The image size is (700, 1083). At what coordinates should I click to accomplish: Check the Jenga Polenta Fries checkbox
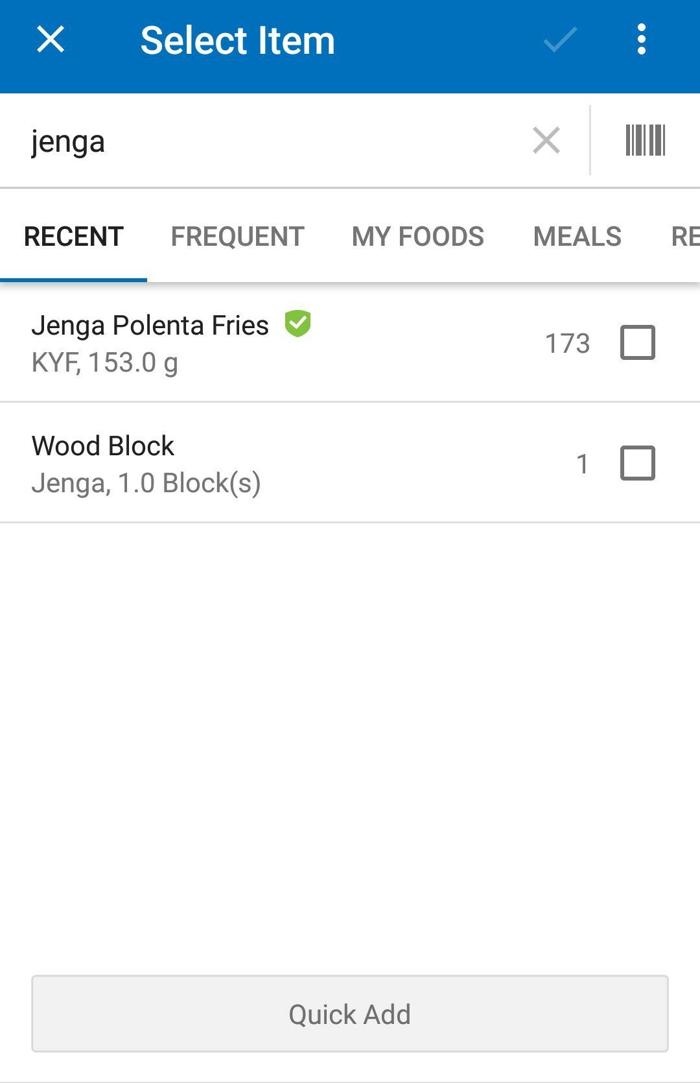638,342
